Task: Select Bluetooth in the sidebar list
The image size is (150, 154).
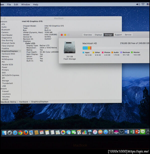Action: tap(6, 30)
